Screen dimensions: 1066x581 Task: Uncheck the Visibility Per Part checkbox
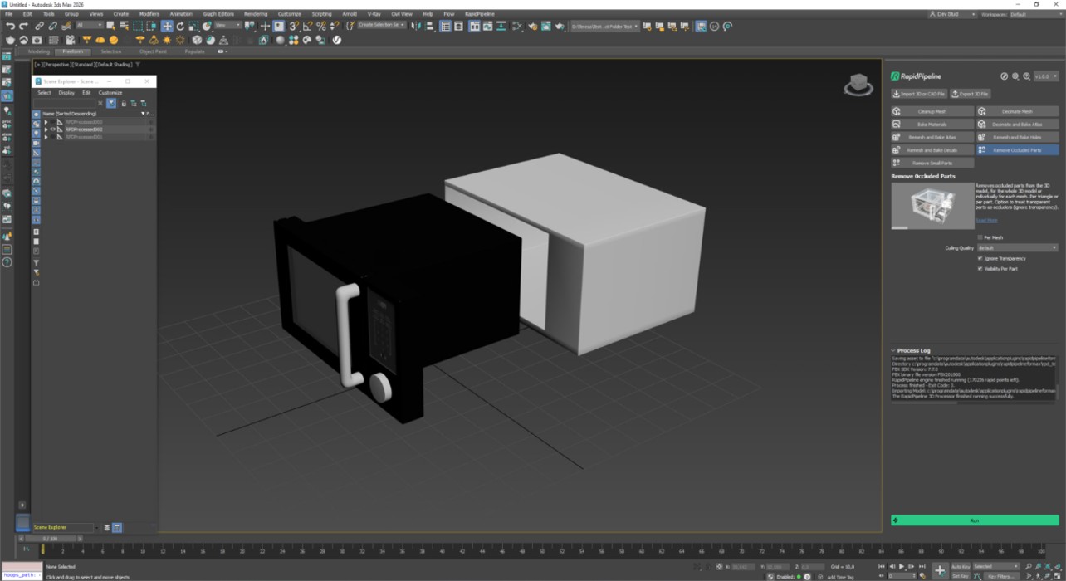[980, 269]
